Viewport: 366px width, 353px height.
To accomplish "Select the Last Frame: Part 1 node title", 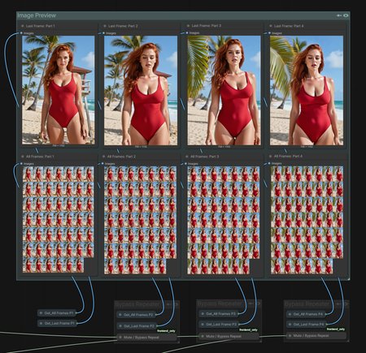I will (41, 26).
